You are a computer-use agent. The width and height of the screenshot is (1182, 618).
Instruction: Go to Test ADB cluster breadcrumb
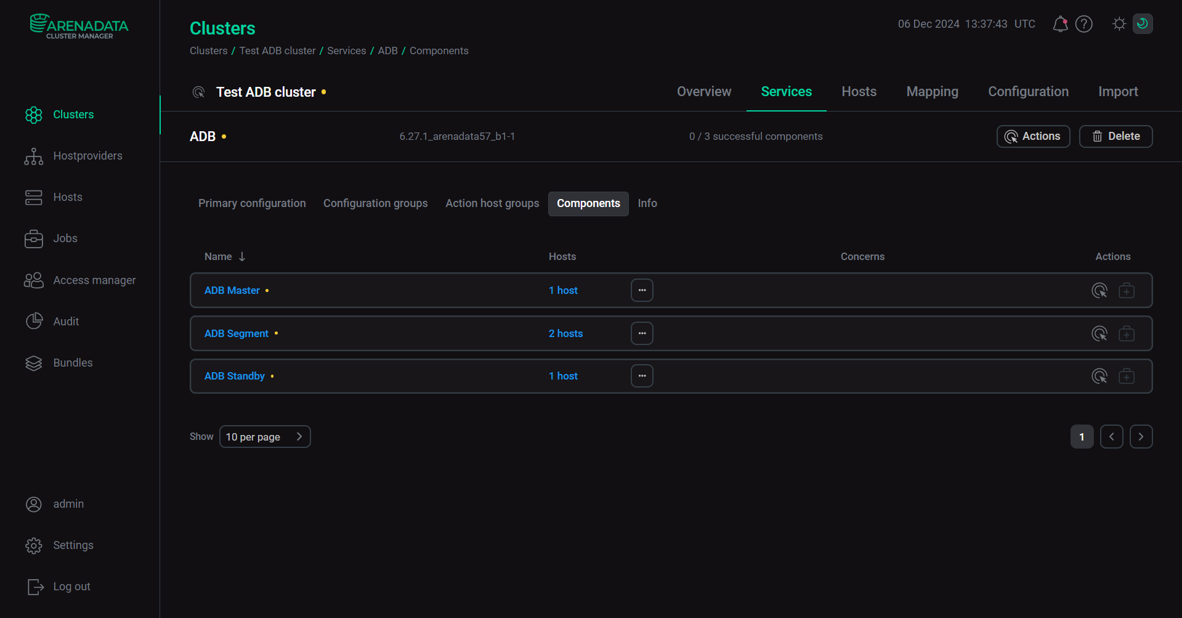click(277, 51)
